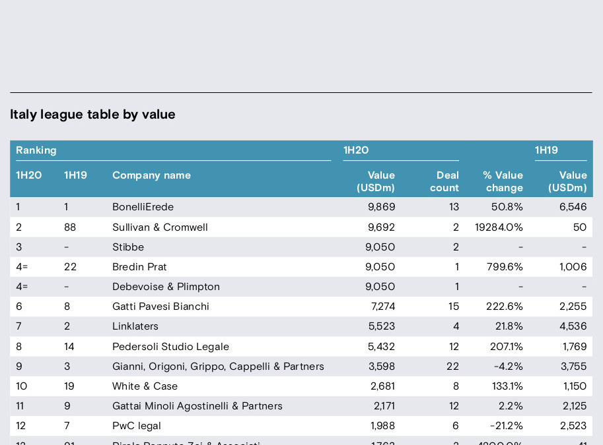Select the deal count 15 cell
This screenshot has width=603, height=445.
pos(454,307)
